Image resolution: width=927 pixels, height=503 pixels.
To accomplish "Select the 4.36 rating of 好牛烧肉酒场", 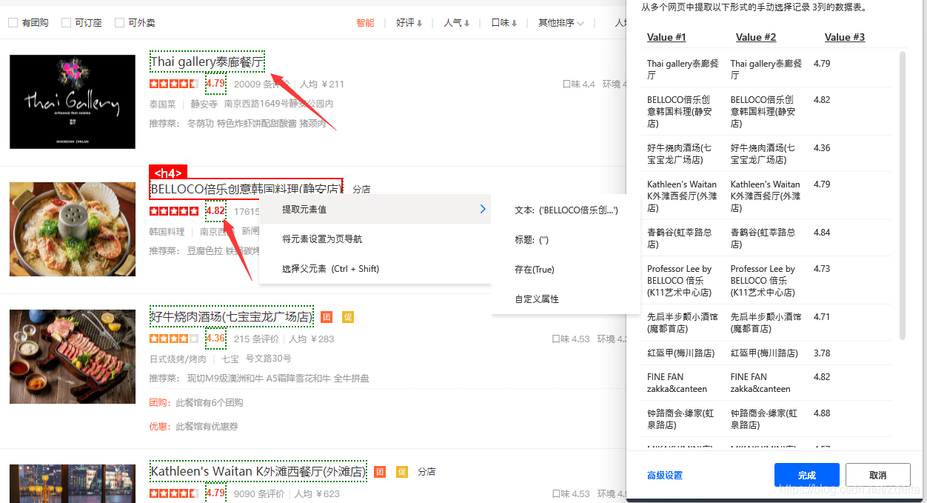I will click(215, 339).
